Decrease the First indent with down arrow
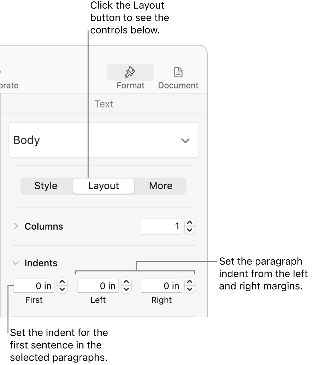 tap(62, 289)
